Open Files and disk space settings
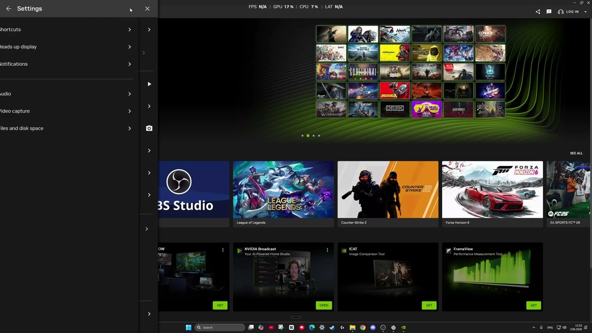The height and width of the screenshot is (333, 592). 67,128
